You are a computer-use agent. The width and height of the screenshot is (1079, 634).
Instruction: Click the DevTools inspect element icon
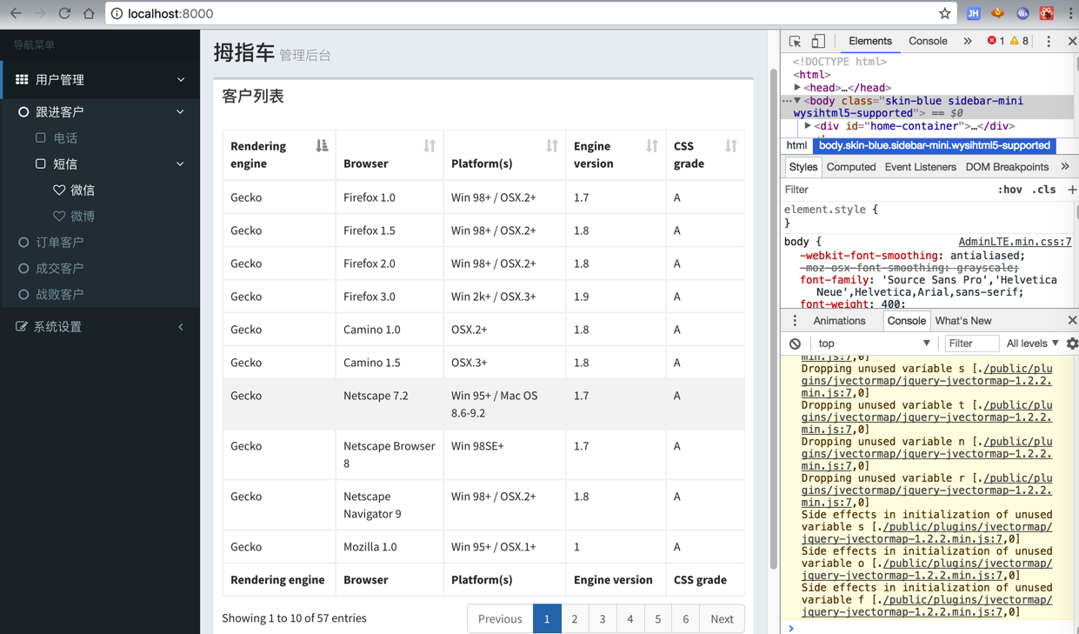point(795,41)
